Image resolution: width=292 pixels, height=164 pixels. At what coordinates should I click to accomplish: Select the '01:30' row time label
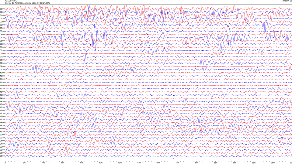point(2,19)
